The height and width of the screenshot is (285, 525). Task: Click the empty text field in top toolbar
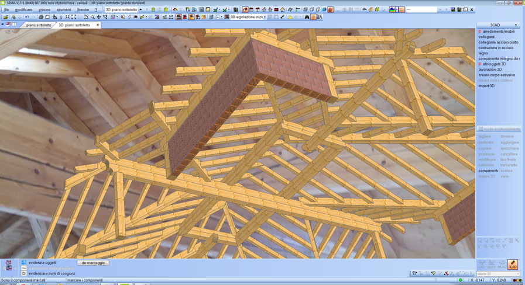coord(421,9)
